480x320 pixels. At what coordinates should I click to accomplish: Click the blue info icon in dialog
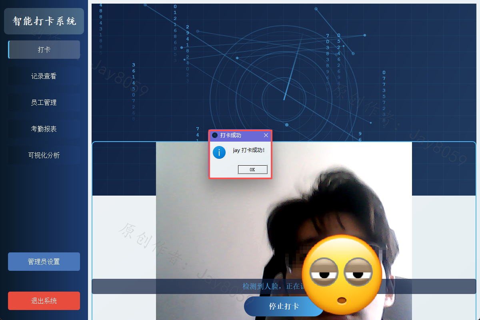coord(219,152)
